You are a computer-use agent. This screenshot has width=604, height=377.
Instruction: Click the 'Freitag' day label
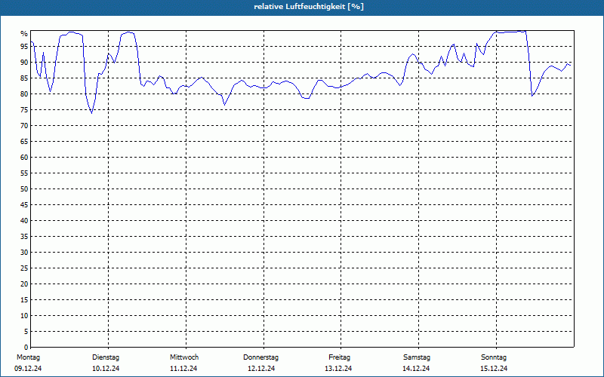pos(339,357)
